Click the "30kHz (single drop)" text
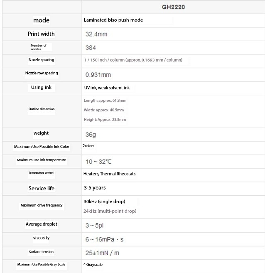The height and width of the screenshot is (273, 265). [104, 202]
